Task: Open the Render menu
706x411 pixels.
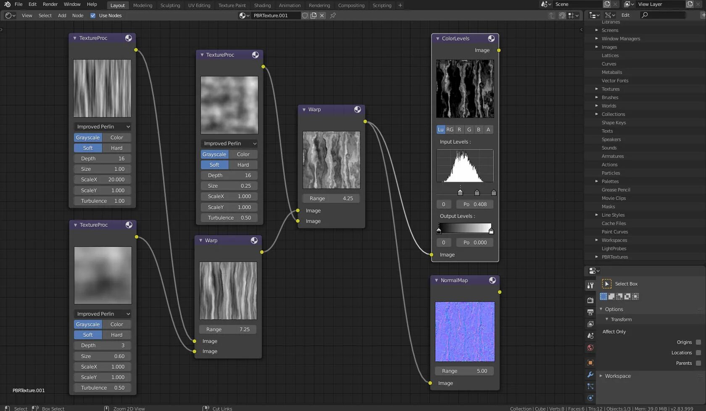Action: click(50, 4)
